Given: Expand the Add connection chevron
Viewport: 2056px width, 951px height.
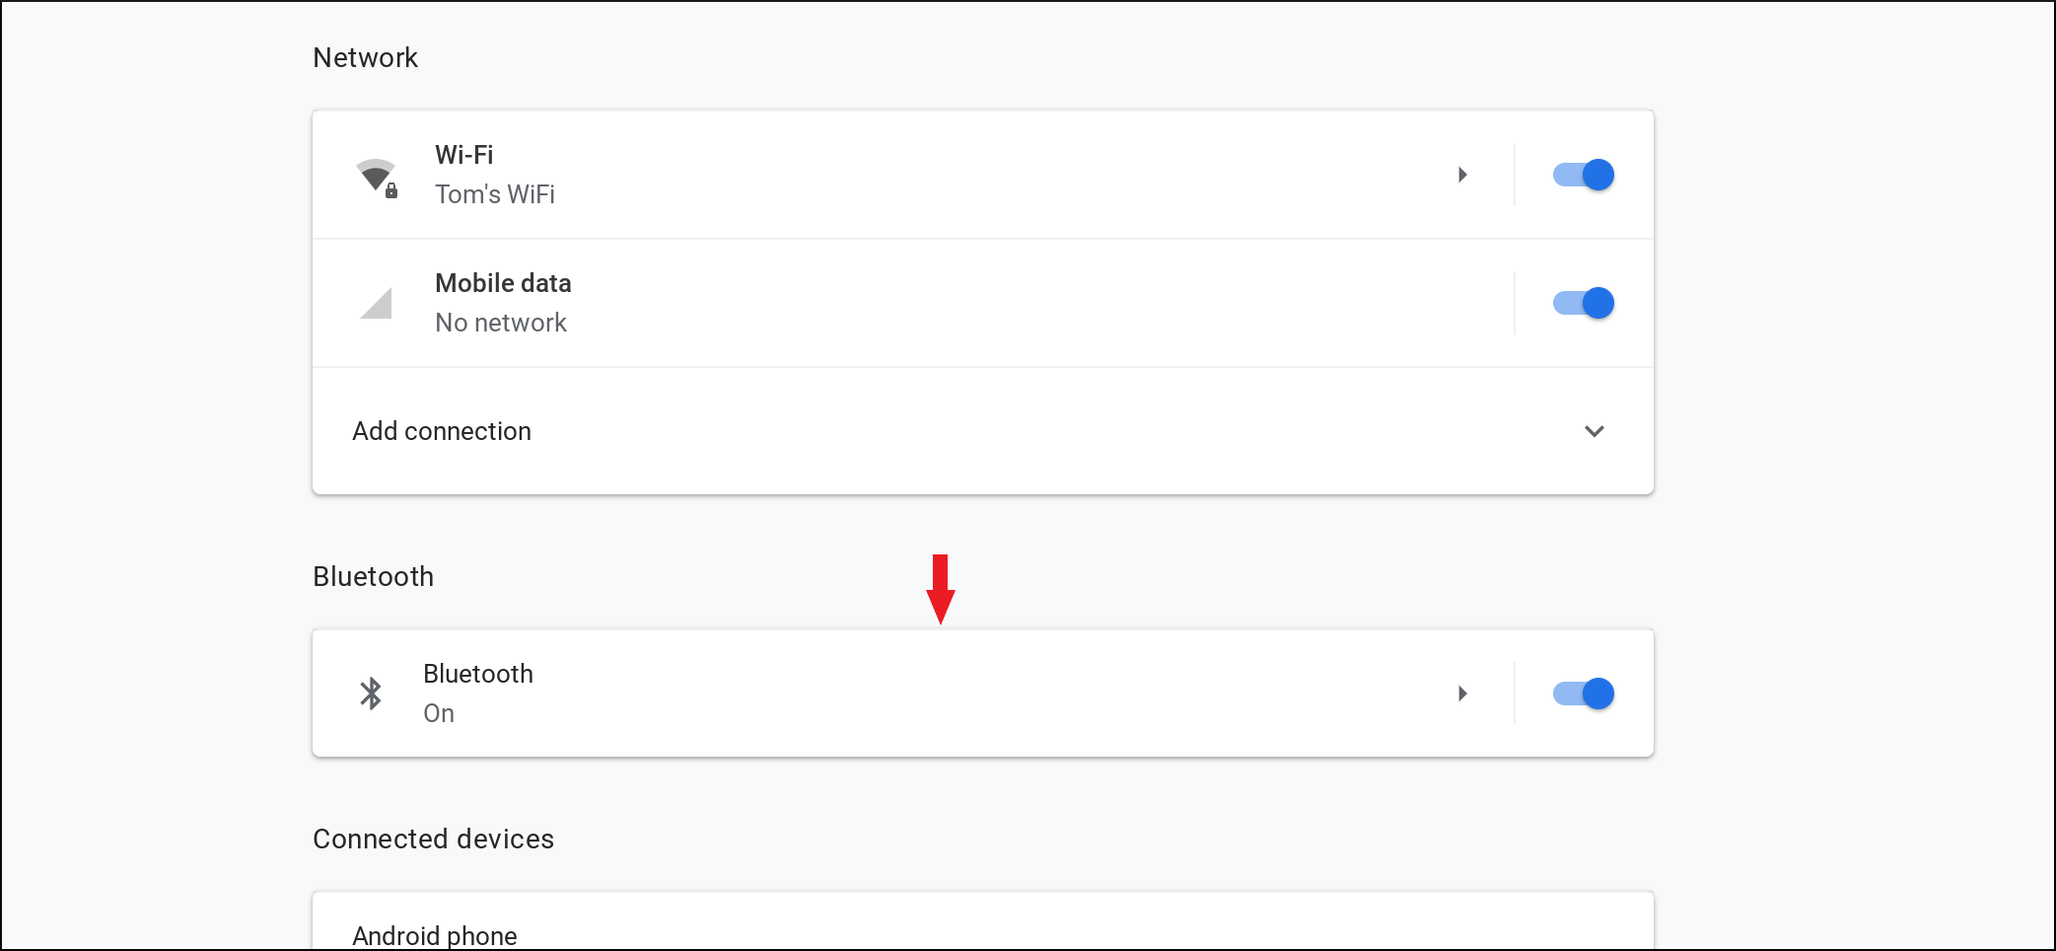Looking at the screenshot, I should [1594, 431].
